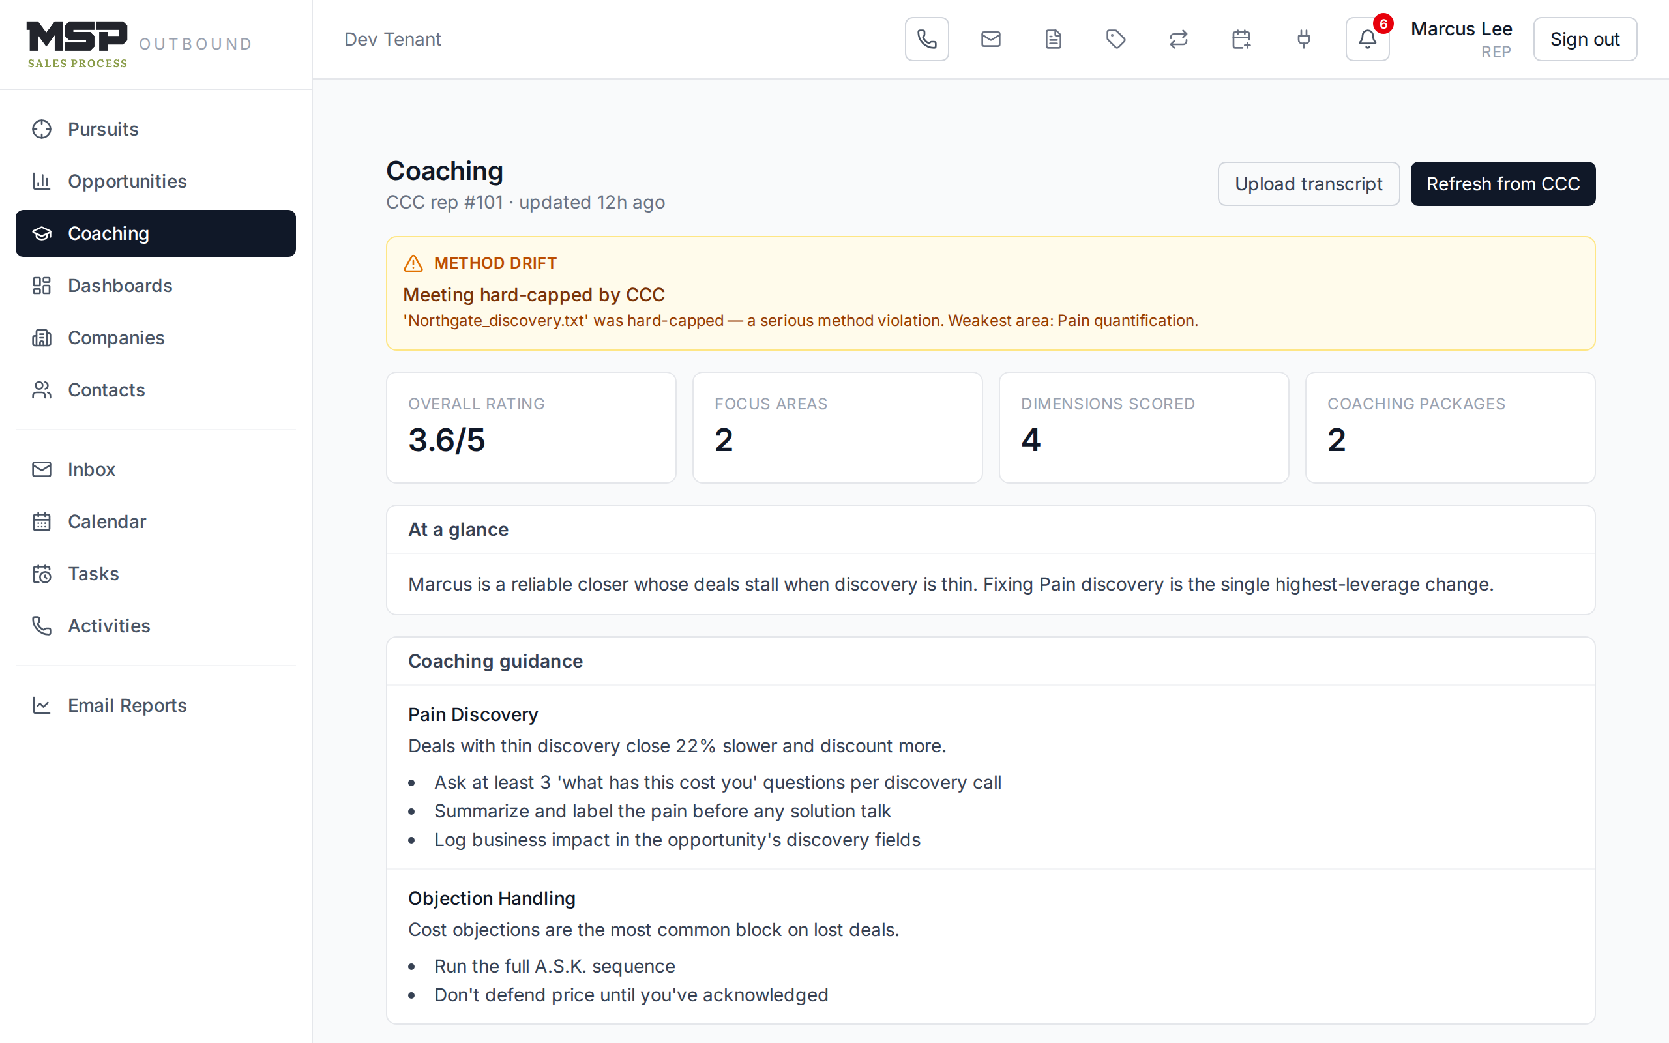
Task: Click the plug integrations icon in header
Action: [1303, 39]
